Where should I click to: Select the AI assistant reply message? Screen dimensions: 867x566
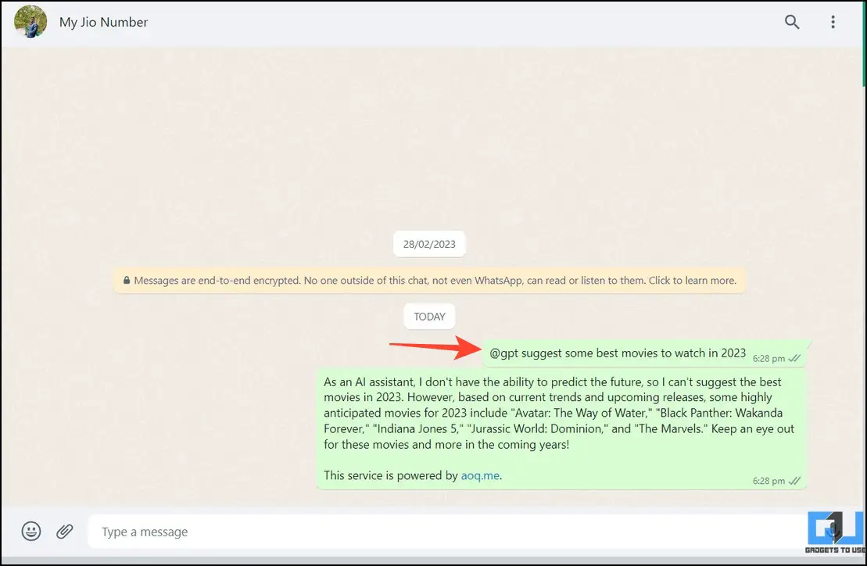click(x=561, y=428)
